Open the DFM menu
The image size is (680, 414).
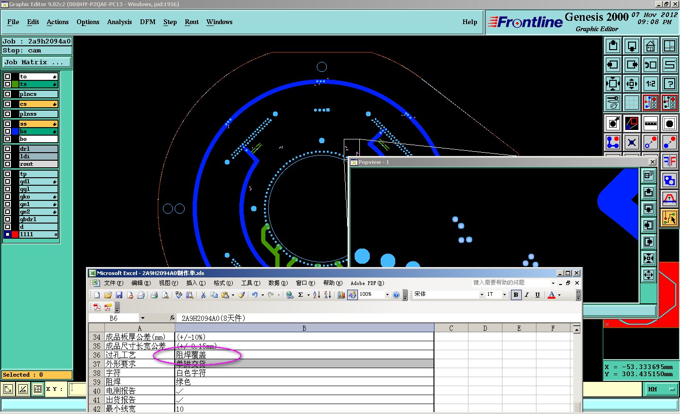click(147, 22)
